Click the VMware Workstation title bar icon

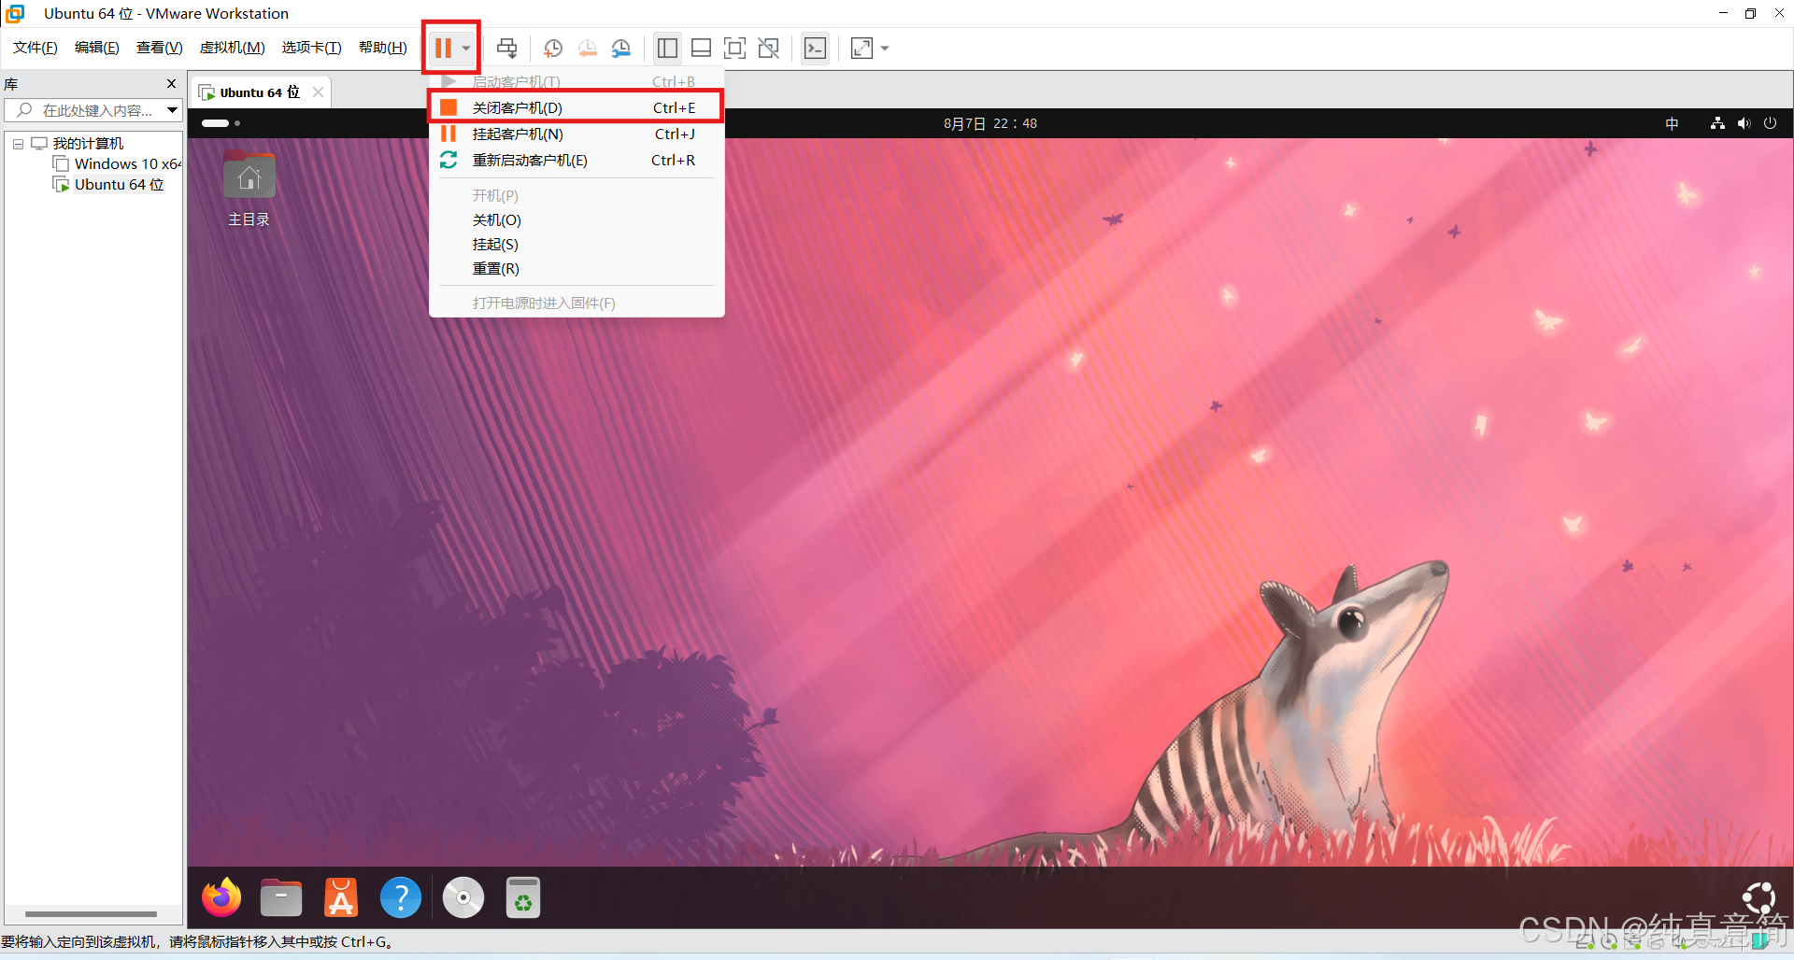[x=15, y=13]
